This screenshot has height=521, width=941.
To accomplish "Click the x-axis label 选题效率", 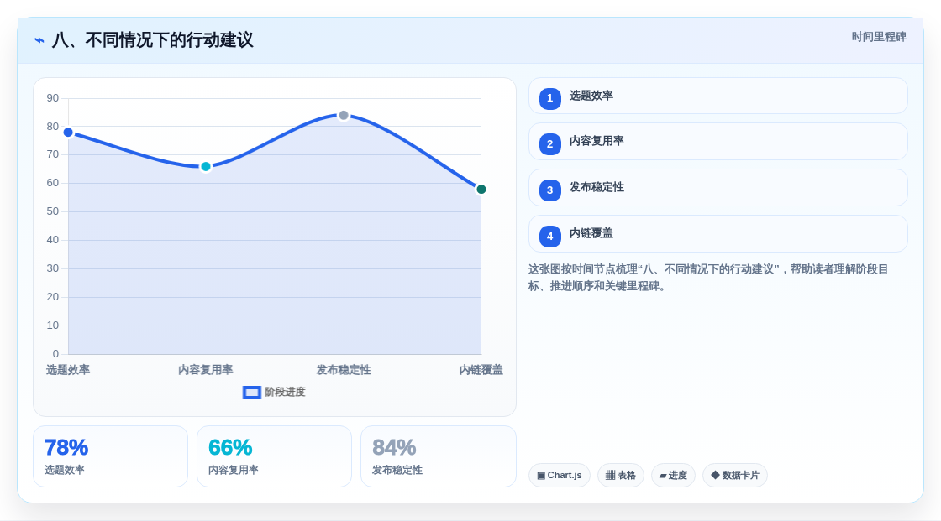I will pyautogui.click(x=68, y=370).
